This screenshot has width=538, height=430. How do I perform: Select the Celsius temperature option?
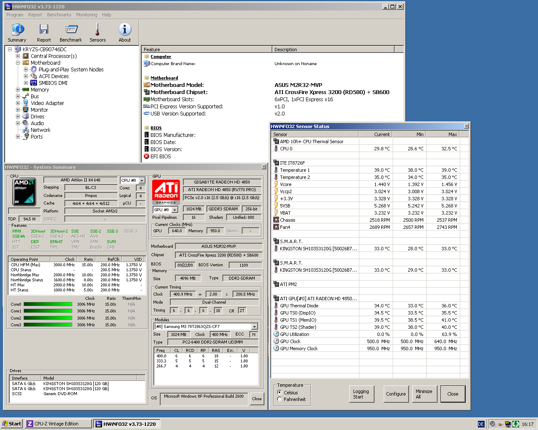point(280,392)
